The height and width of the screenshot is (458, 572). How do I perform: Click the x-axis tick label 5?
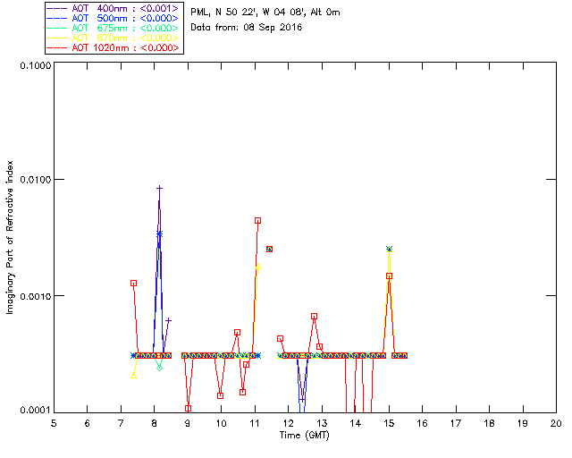[x=54, y=424]
